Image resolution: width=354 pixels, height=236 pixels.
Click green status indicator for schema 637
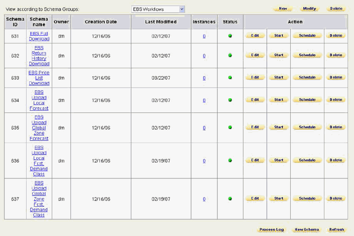click(230, 198)
